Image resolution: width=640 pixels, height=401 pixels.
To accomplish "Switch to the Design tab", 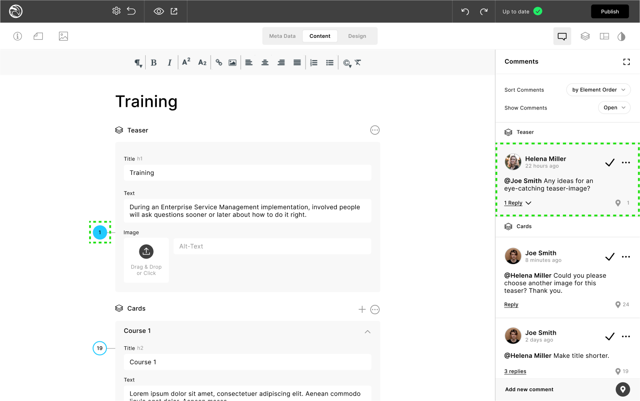I will coord(357,36).
